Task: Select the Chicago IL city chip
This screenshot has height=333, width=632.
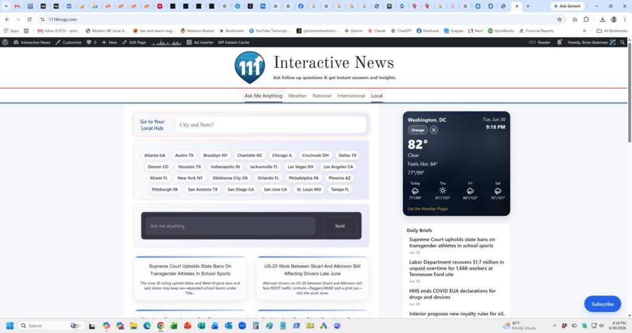Action: [282, 155]
